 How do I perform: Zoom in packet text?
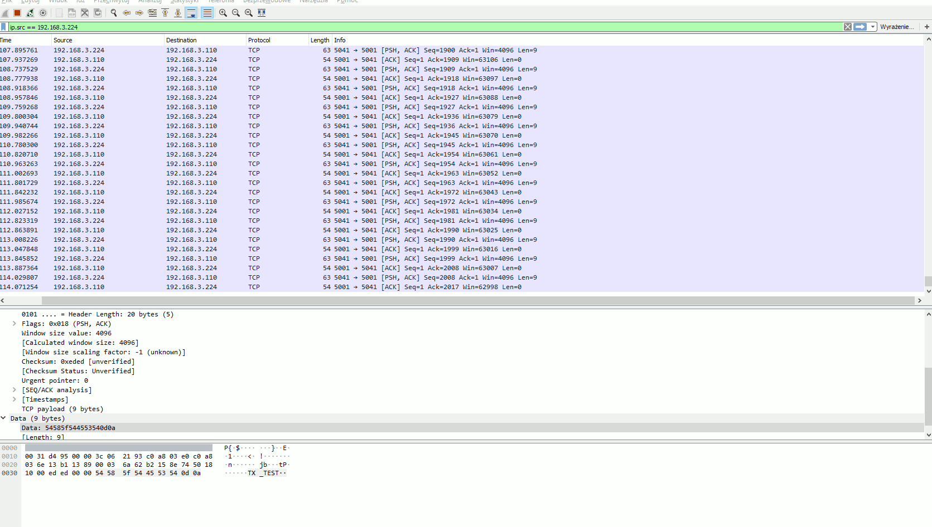click(x=223, y=13)
